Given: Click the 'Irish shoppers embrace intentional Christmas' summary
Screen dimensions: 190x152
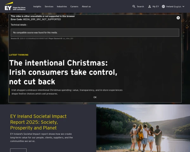Looking at the screenshot, I should [67, 92].
